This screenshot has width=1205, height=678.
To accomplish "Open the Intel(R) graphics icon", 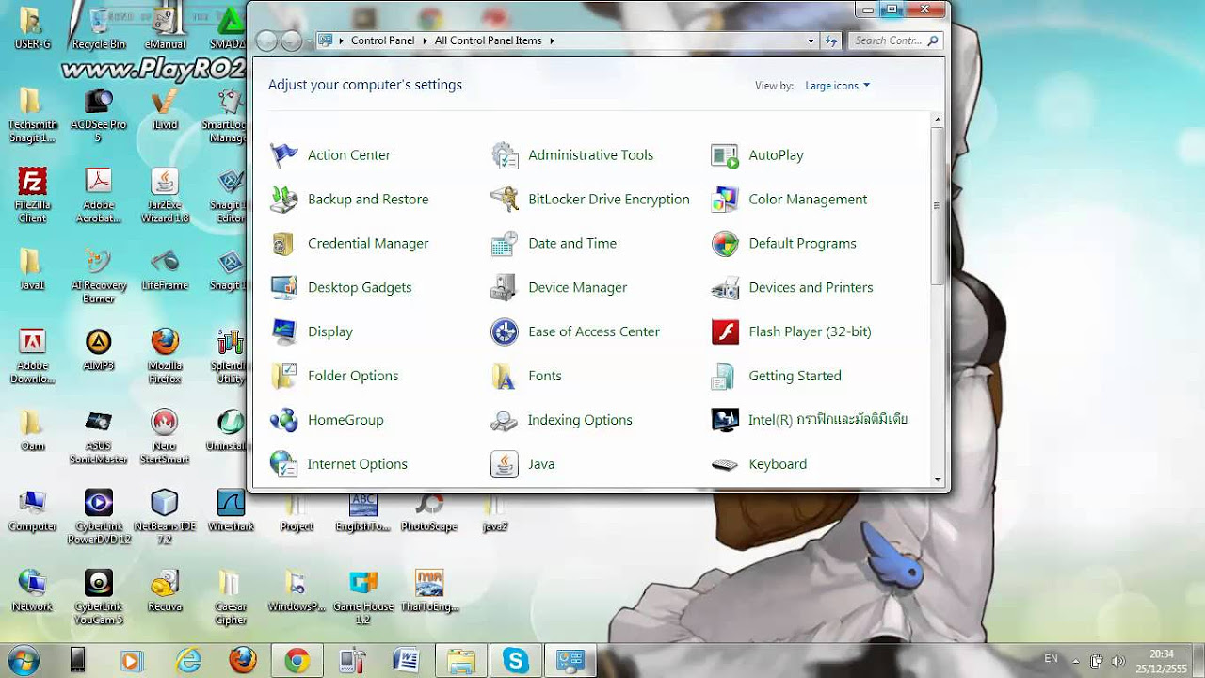I will pyautogui.click(x=725, y=420).
